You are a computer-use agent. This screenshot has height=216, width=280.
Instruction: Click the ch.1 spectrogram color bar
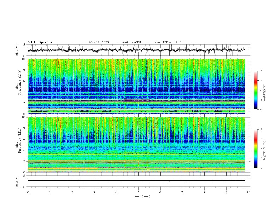tap(256, 90)
